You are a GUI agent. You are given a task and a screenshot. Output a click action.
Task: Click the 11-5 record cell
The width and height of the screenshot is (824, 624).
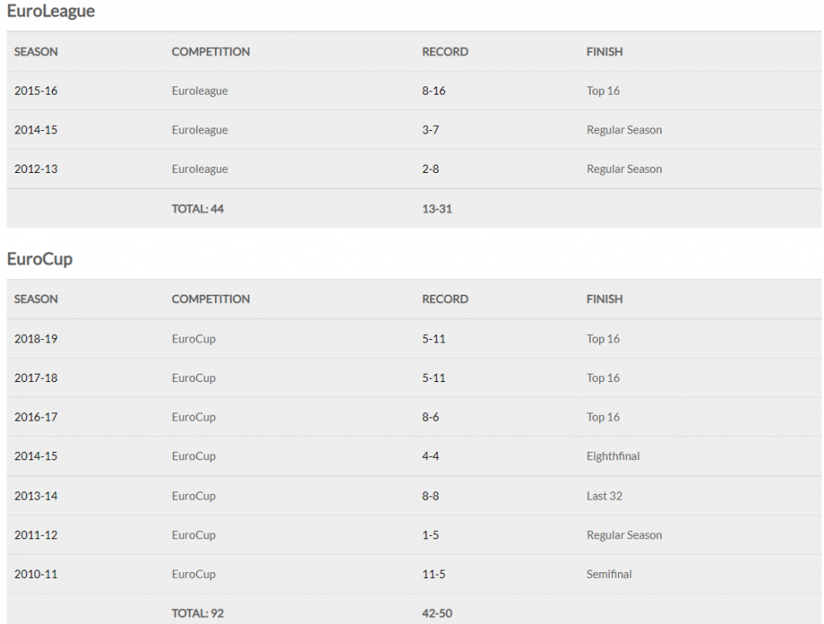[433, 575]
